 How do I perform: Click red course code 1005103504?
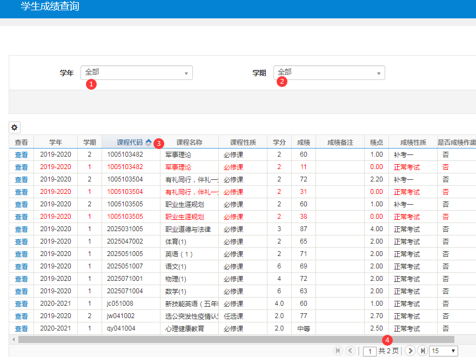(125, 192)
